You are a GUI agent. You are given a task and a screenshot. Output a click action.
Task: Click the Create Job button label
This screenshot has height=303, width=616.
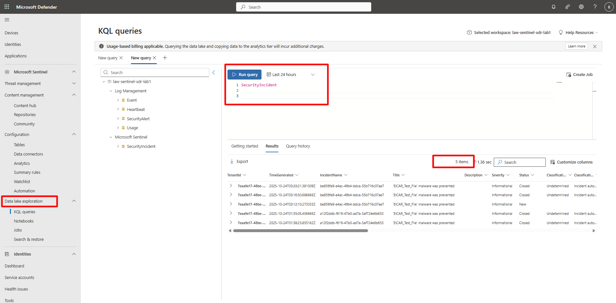[x=583, y=74]
